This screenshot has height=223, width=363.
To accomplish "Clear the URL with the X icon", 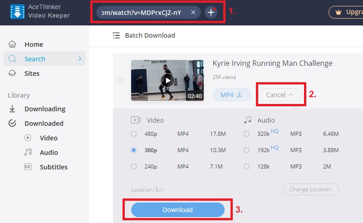I will click(x=193, y=12).
